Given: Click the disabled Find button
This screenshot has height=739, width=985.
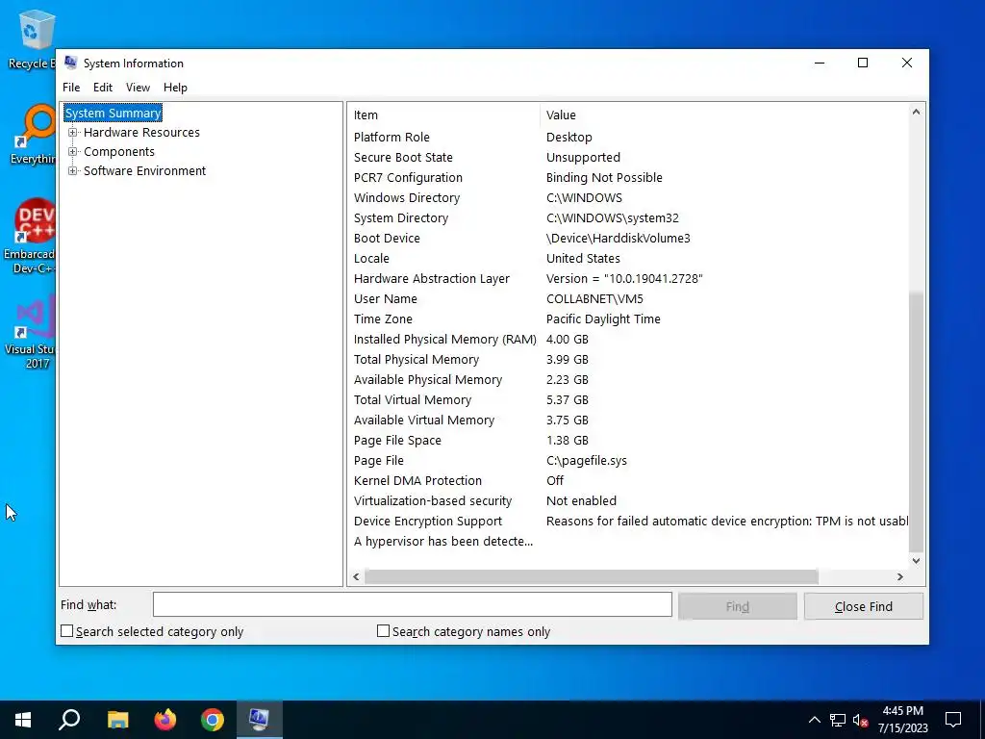Looking at the screenshot, I should pyautogui.click(x=738, y=606).
